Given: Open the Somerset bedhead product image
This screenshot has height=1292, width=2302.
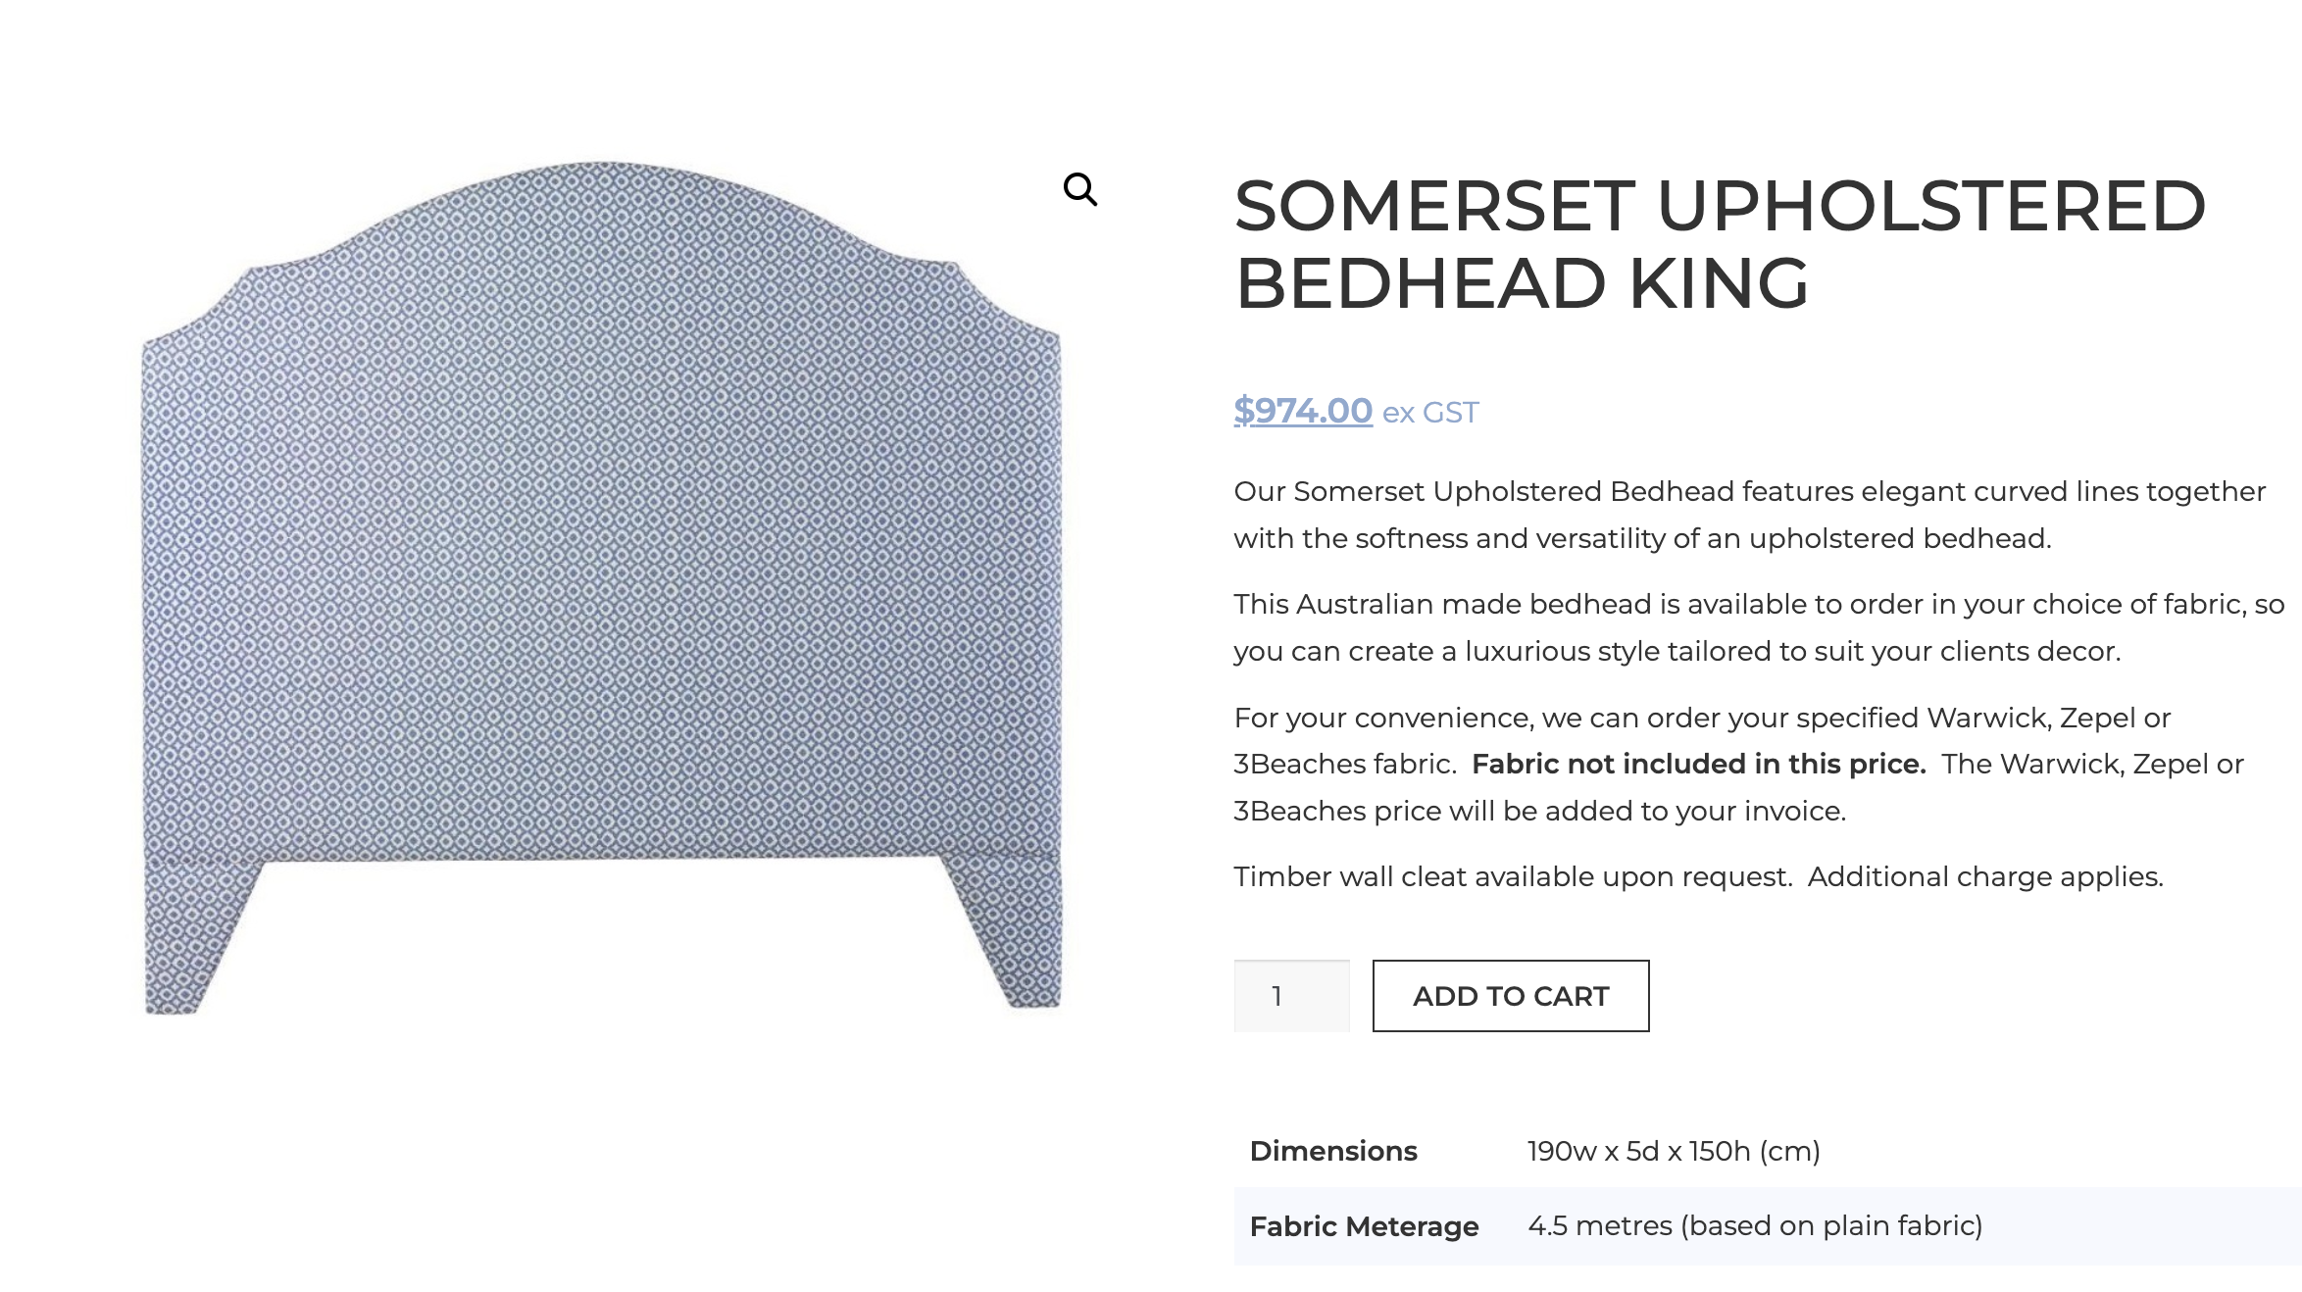Looking at the screenshot, I should pos(601,588).
